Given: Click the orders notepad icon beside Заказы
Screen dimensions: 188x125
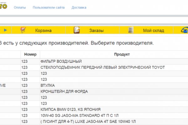Looking at the screenshot, I should pos(77,30).
